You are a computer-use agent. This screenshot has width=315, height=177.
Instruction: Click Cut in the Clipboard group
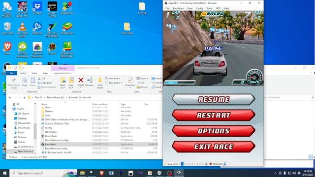[x=41, y=79]
